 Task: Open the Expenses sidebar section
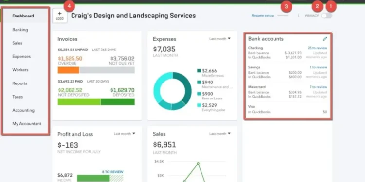[x=21, y=56]
